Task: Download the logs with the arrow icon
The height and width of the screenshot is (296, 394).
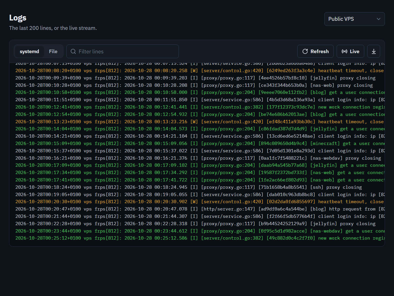Action: [x=374, y=51]
